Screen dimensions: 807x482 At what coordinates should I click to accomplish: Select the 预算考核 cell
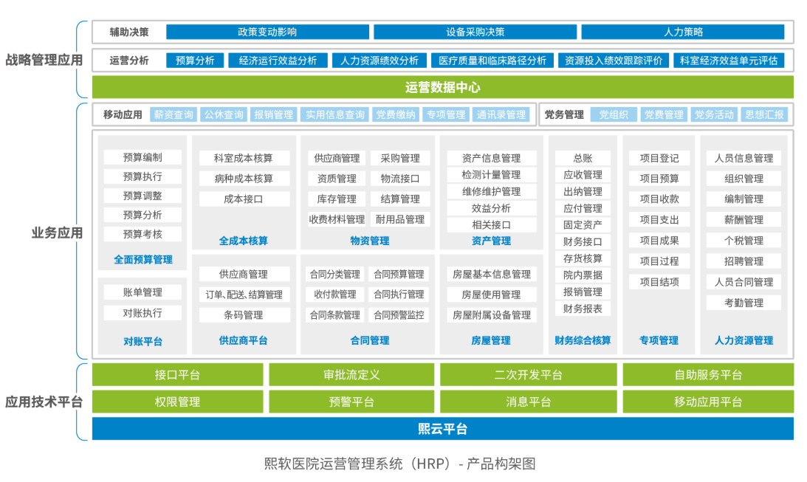point(142,235)
